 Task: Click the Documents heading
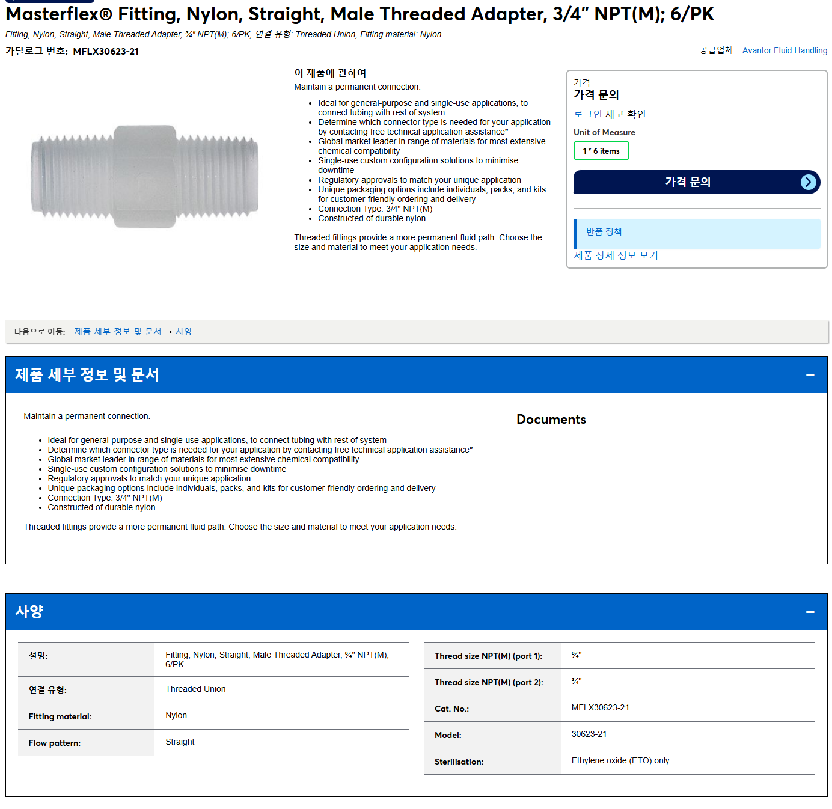[551, 420]
